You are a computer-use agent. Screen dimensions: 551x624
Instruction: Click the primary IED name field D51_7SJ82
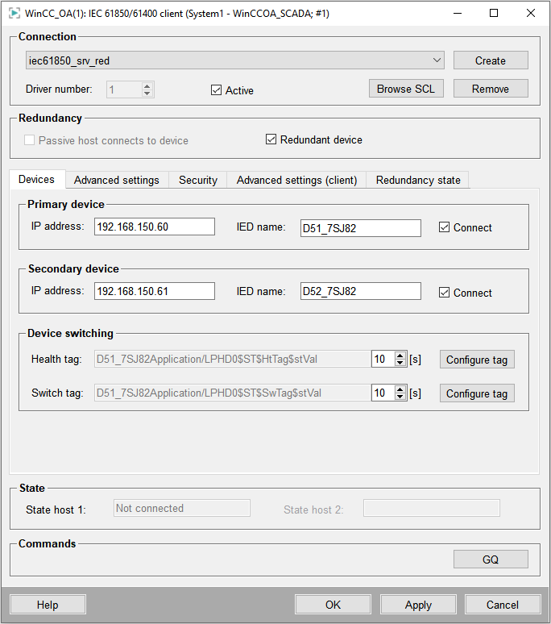[361, 228]
